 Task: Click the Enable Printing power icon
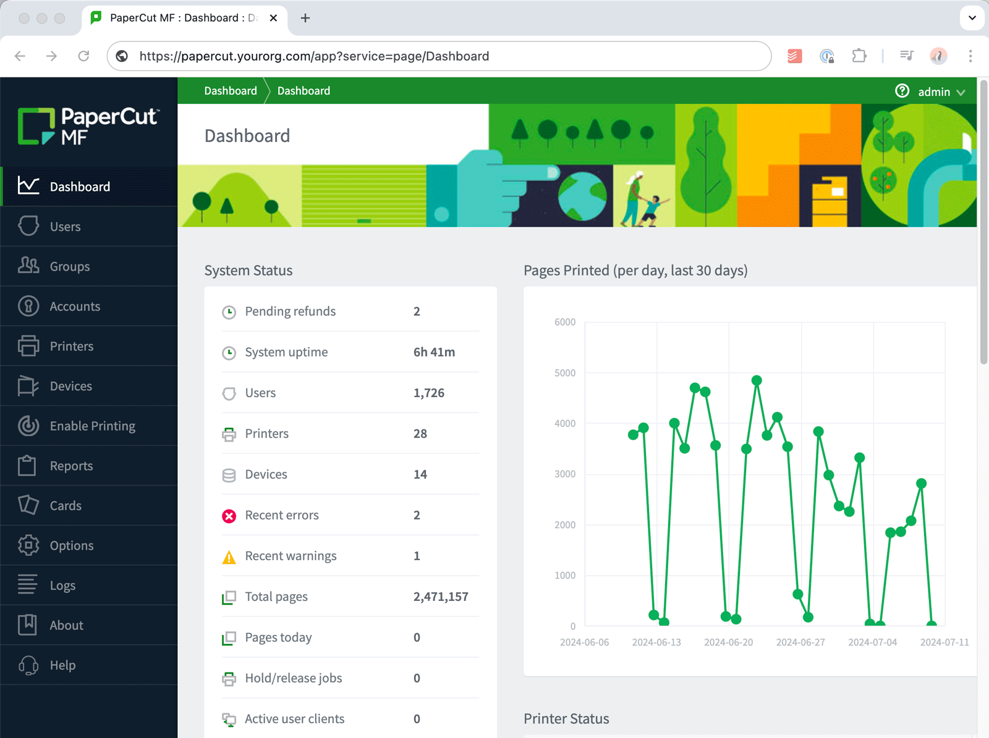click(28, 426)
